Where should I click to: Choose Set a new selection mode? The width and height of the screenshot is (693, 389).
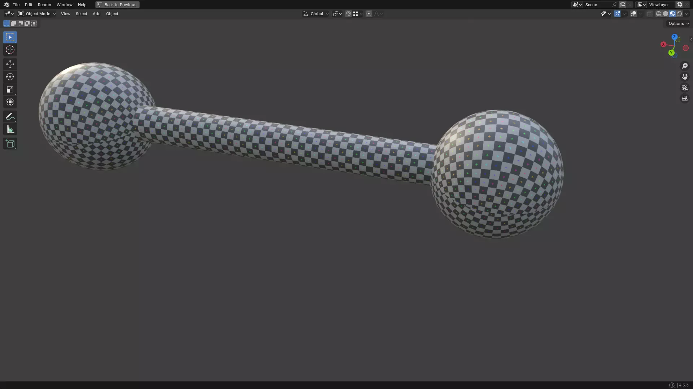pos(6,23)
